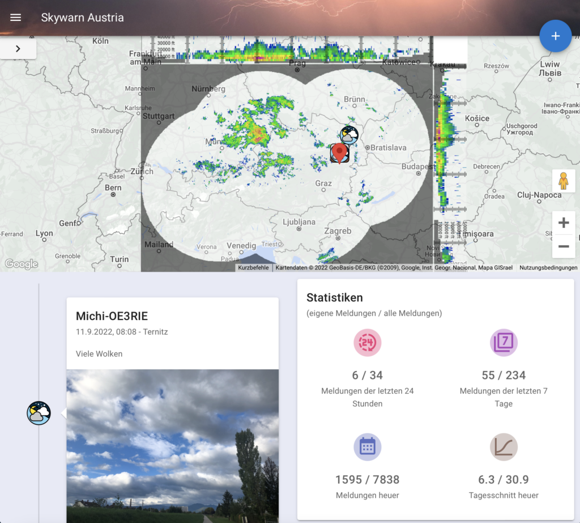The image size is (580, 523).
Task: Zoom out on the map
Action: [x=564, y=246]
